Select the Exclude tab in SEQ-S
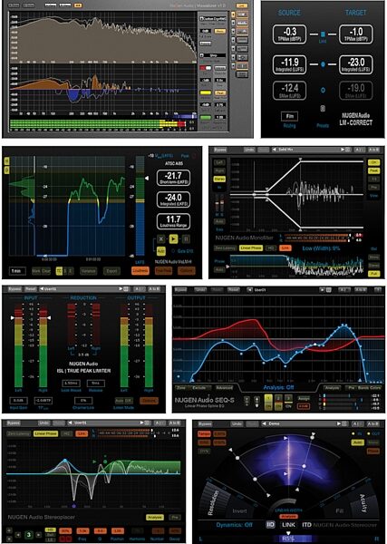Viewport: 387px width, 544px height. (x=198, y=387)
